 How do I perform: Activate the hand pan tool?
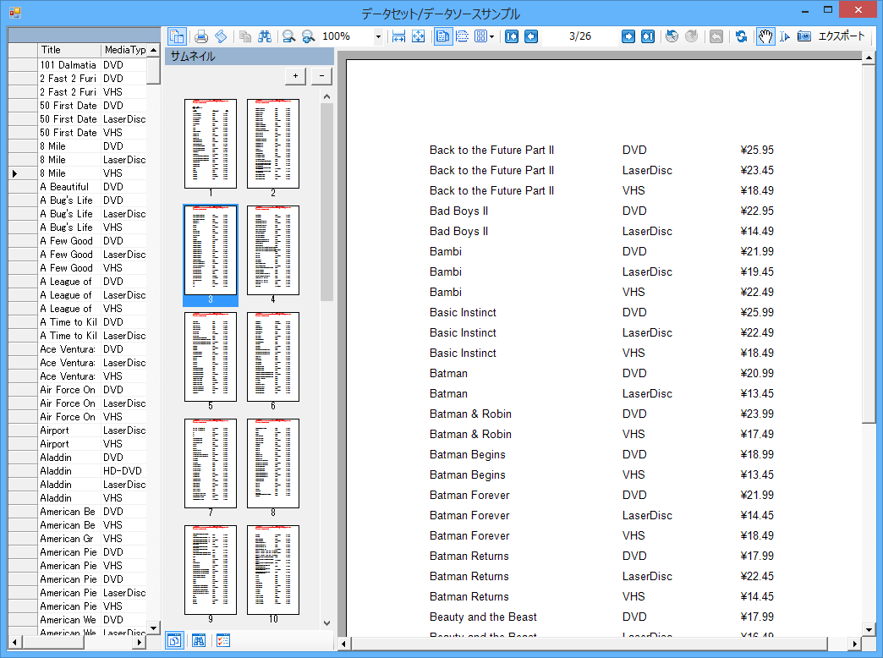(x=765, y=36)
